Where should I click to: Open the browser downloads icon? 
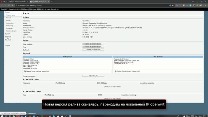[x=205, y=6]
